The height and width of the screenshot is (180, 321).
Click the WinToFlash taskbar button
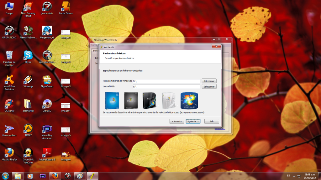tap(92, 176)
